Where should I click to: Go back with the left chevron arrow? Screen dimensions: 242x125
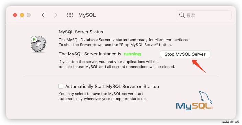pos(43,15)
